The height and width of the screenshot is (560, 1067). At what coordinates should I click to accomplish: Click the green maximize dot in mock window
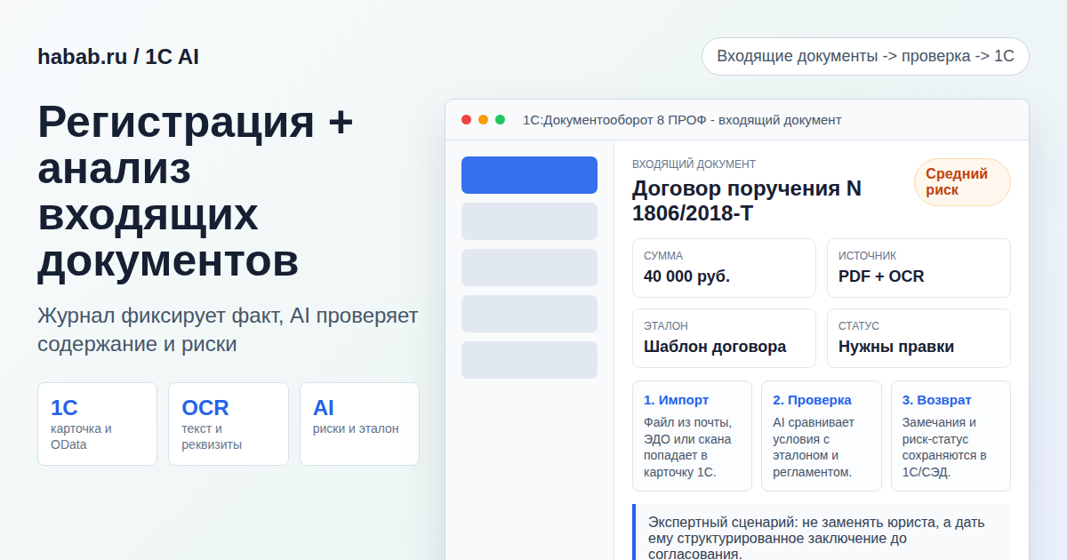[500, 120]
